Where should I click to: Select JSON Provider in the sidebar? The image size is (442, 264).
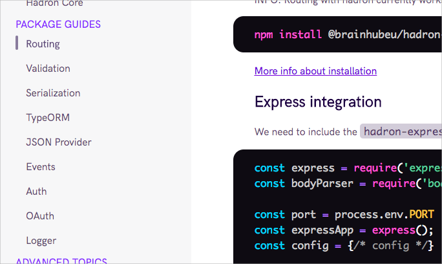pos(58,142)
